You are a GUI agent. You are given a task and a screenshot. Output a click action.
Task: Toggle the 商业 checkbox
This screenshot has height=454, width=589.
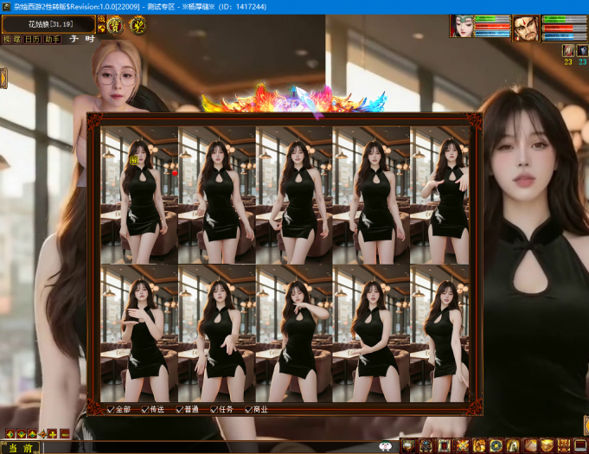point(249,409)
